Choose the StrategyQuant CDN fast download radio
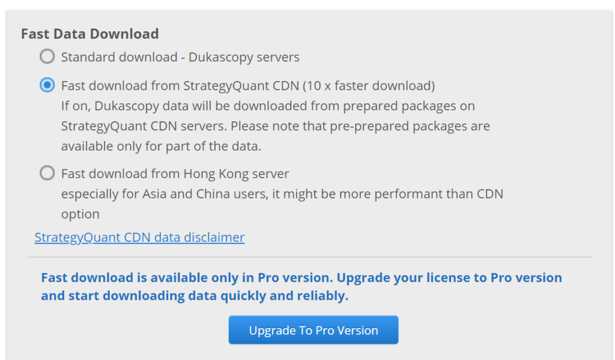615x360 pixels. pos(47,86)
